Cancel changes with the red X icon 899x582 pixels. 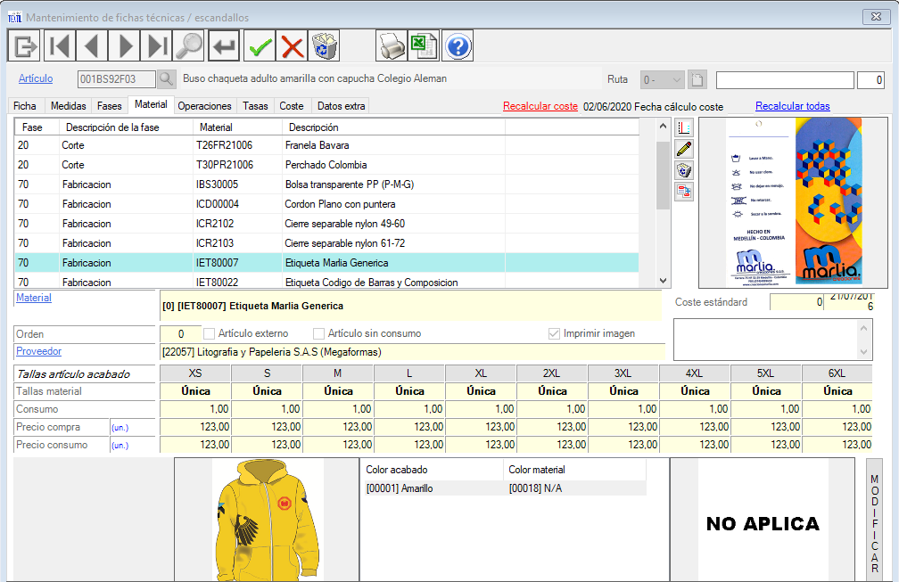[x=292, y=45]
